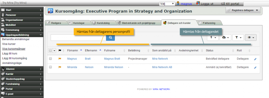Viewport: 269px width, 98px height.
Task: Open the cloud download export menu
Action: pos(225,38)
